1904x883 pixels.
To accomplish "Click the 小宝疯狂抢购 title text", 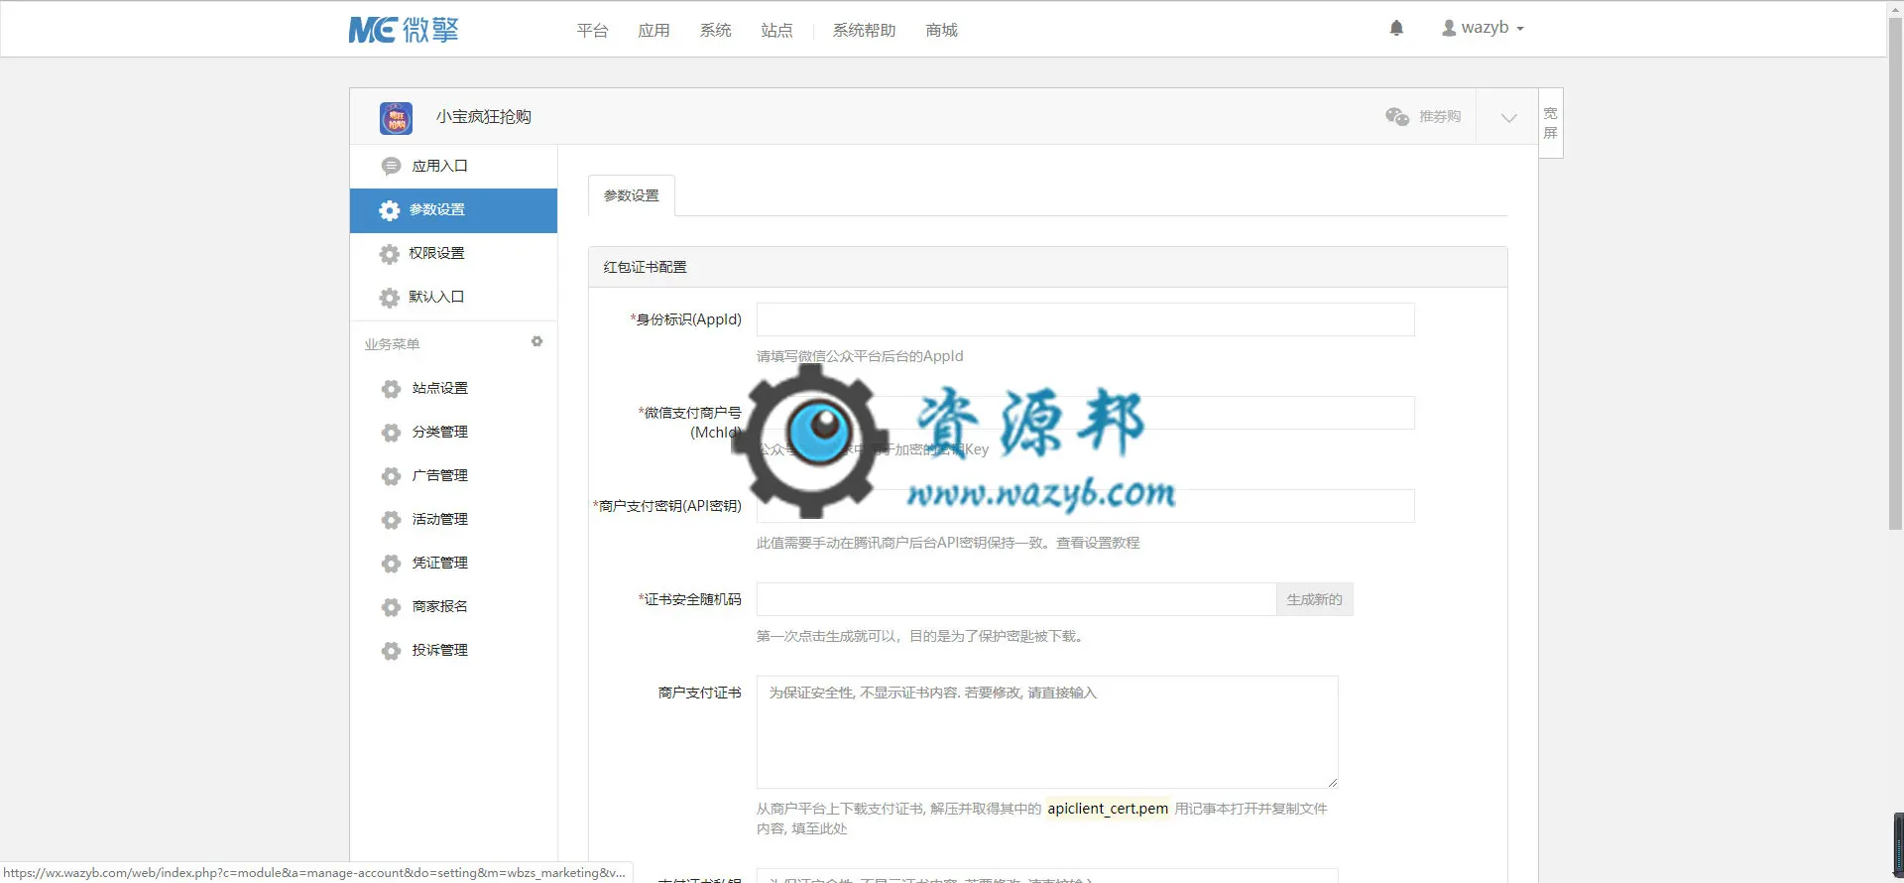I will [484, 117].
